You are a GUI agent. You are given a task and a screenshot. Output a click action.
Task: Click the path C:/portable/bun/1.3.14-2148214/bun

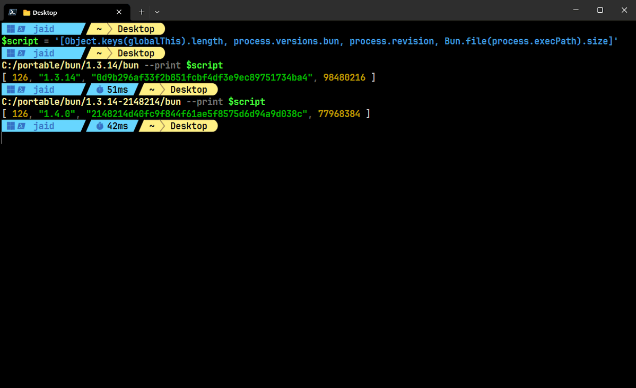click(x=91, y=102)
